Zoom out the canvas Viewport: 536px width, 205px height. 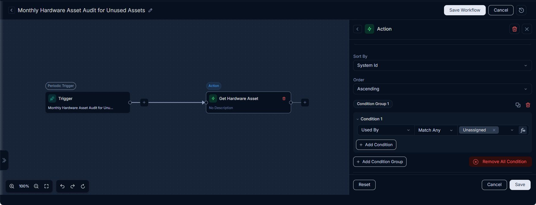(36, 186)
